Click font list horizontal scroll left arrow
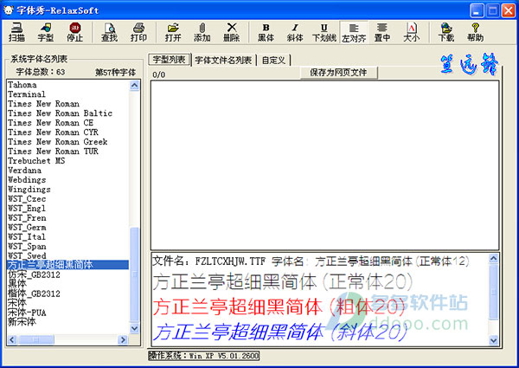Viewport: 519px width, 368px height. tap(12, 339)
